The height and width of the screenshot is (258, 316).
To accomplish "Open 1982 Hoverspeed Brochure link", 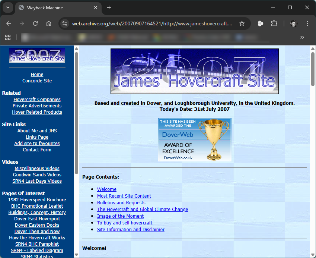I will [x=37, y=200].
